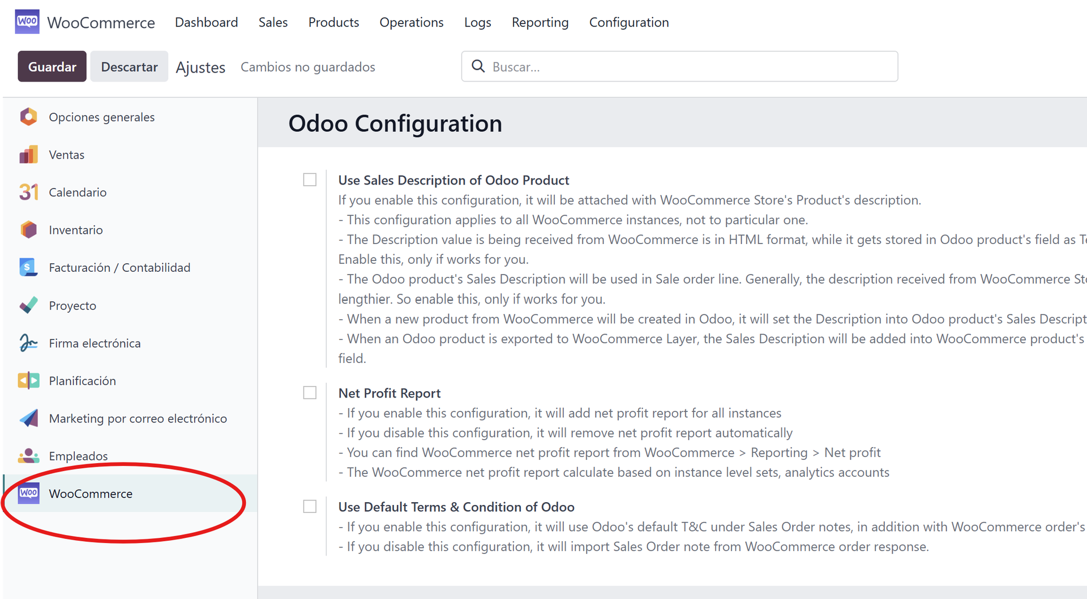Open Opciones generales settings icon
1087x599 pixels.
[28, 117]
